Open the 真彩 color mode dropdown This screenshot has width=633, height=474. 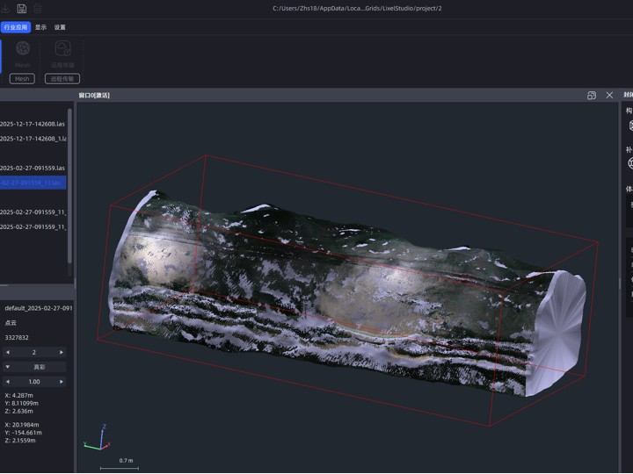pos(34,367)
